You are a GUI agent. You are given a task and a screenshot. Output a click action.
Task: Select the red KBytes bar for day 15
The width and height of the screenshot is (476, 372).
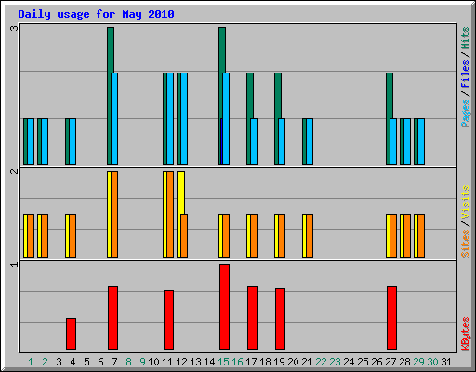pyautogui.click(x=225, y=307)
